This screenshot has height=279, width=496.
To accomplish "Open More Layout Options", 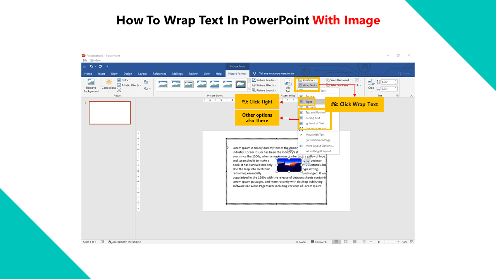I will pyautogui.click(x=319, y=146).
